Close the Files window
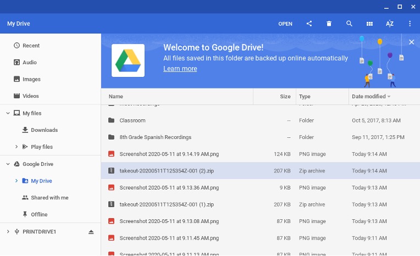This screenshot has width=420, height=256. click(x=413, y=7)
